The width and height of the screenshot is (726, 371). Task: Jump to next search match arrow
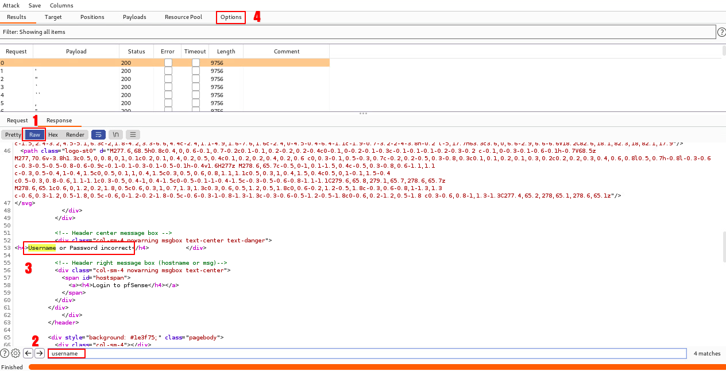pyautogui.click(x=39, y=353)
